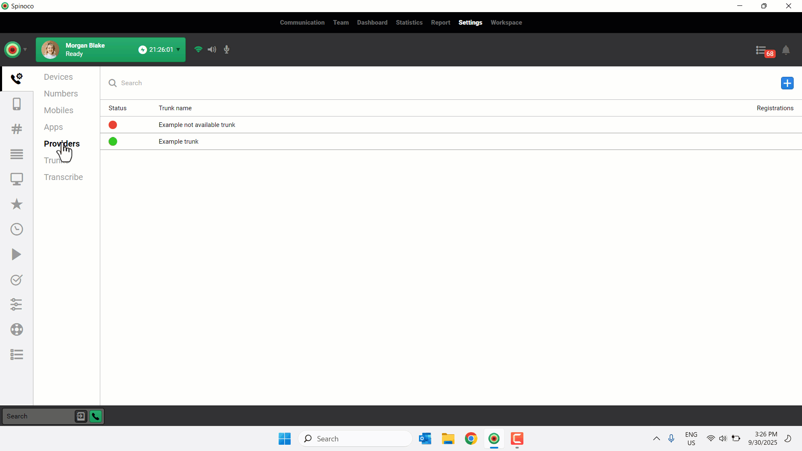The image size is (802, 451).
Task: Open the monitor screen sidebar icon
Action: (17, 179)
